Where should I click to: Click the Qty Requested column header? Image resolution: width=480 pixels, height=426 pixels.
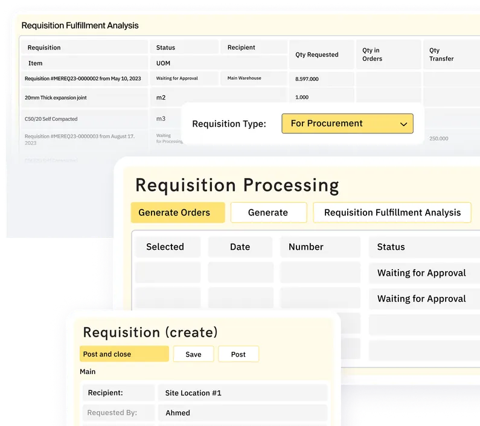[322, 54]
